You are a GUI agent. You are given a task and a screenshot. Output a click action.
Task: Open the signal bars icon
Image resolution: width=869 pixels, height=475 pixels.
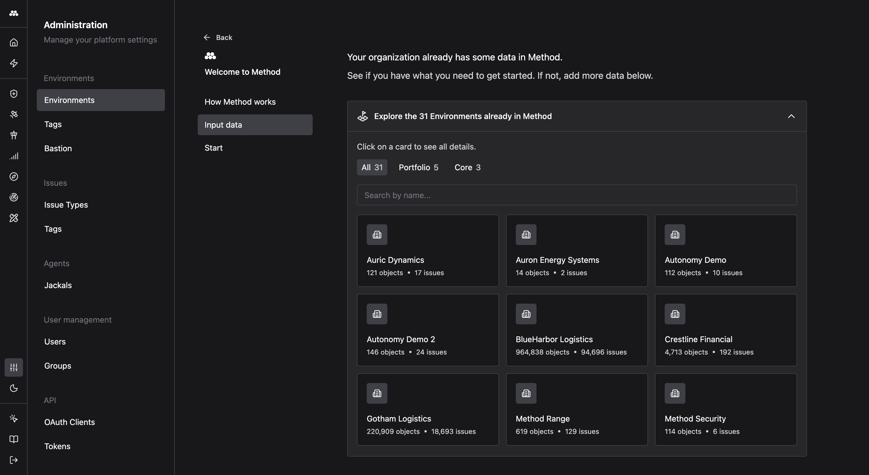click(14, 156)
